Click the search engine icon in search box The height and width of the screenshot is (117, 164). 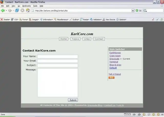(145, 10)
